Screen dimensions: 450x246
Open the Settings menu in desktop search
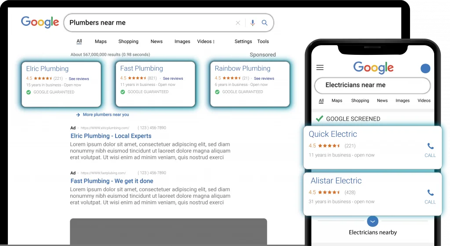243,42
